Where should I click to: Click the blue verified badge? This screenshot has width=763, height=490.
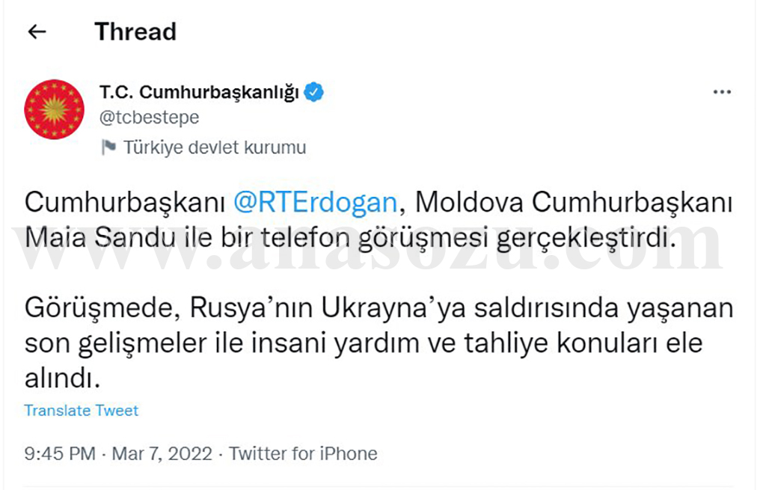click(316, 93)
